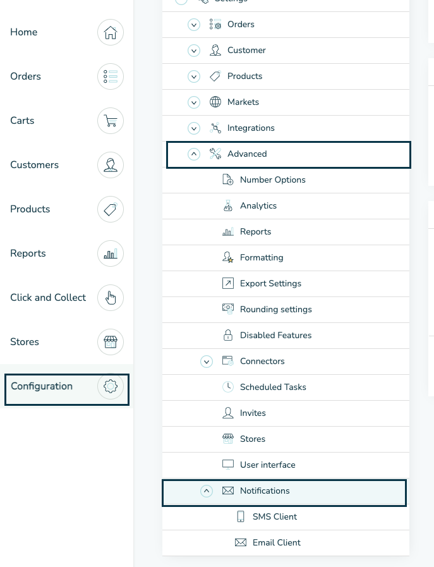
Task: Select Rounding settings item
Action: pos(275,310)
